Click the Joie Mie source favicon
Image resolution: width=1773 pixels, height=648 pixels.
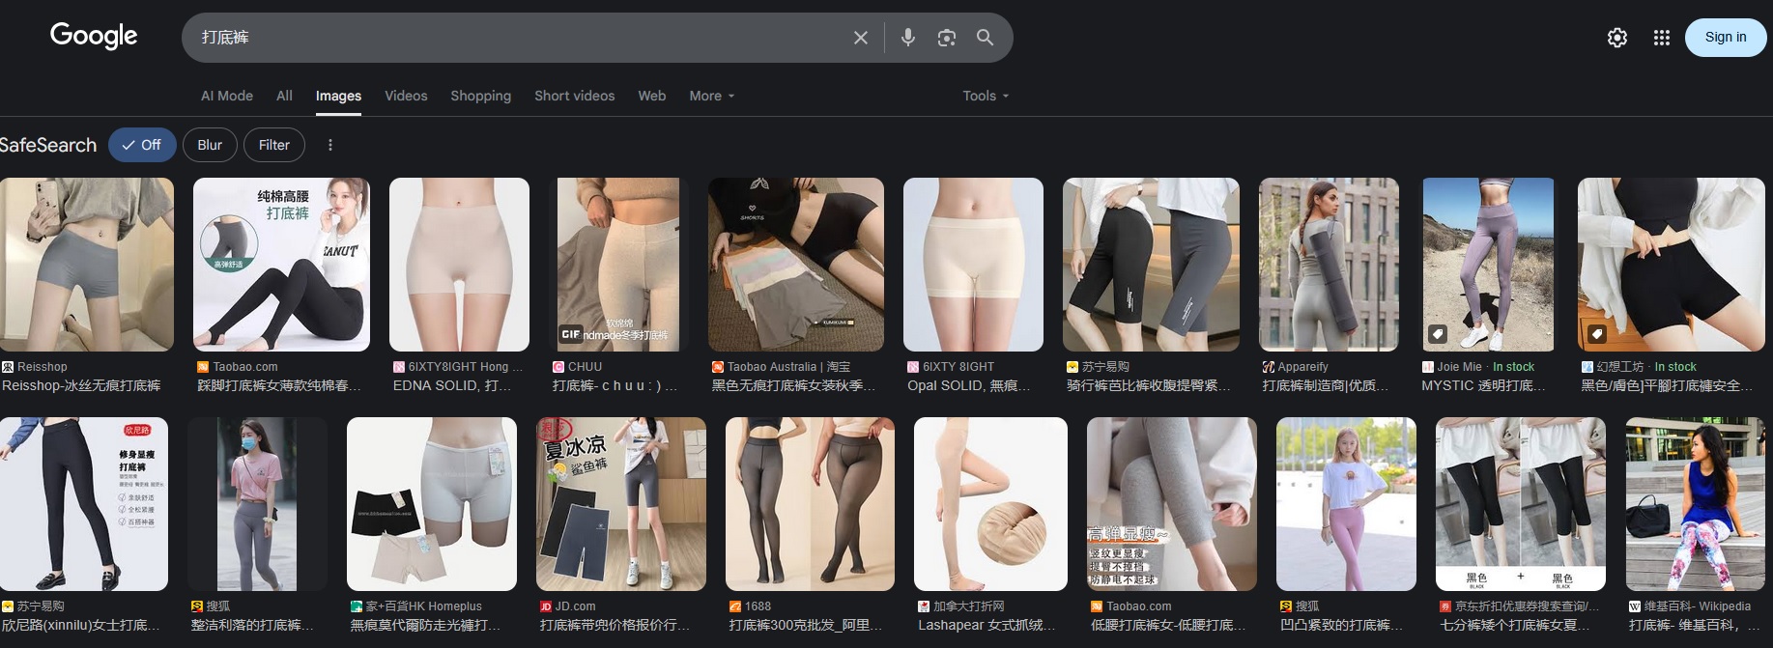(x=1428, y=367)
